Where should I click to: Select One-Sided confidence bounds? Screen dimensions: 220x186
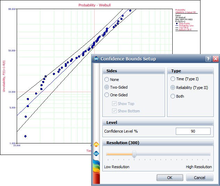[x=107, y=95]
